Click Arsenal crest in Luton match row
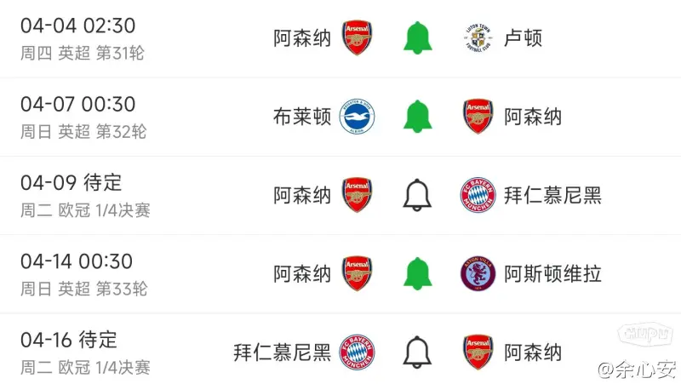This screenshot has width=681, height=384. [x=357, y=37]
